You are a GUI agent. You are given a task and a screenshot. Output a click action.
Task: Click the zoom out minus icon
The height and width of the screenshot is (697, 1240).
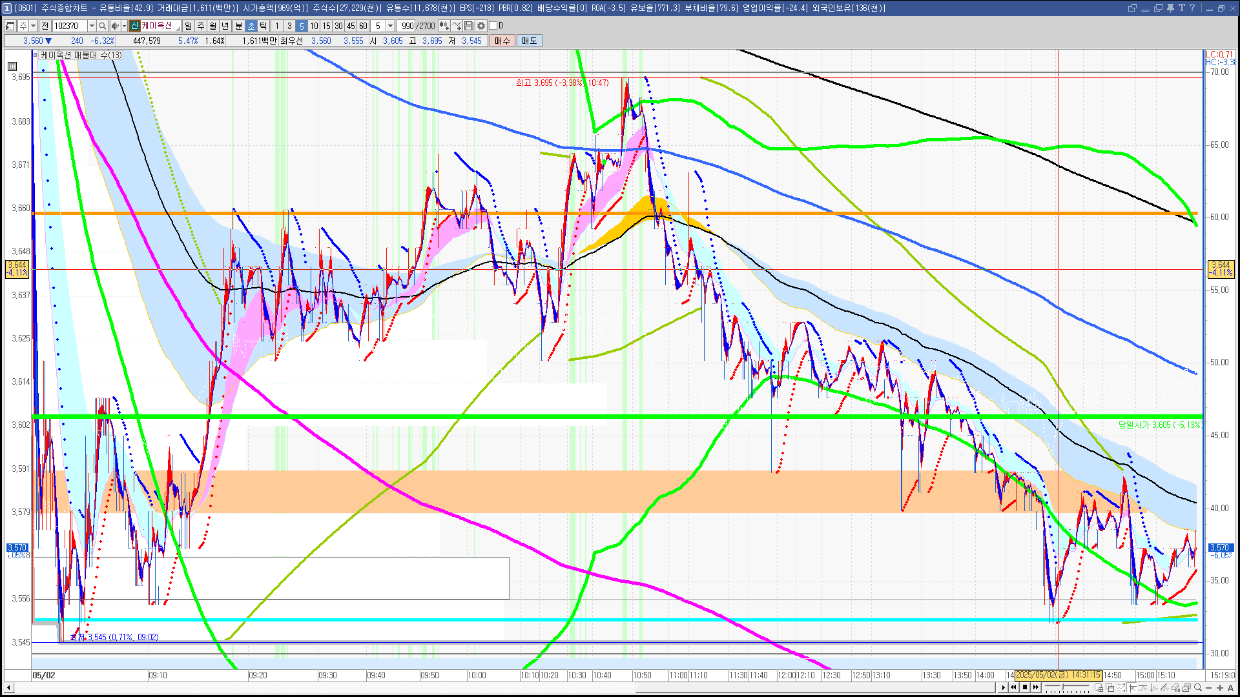pos(1209,688)
